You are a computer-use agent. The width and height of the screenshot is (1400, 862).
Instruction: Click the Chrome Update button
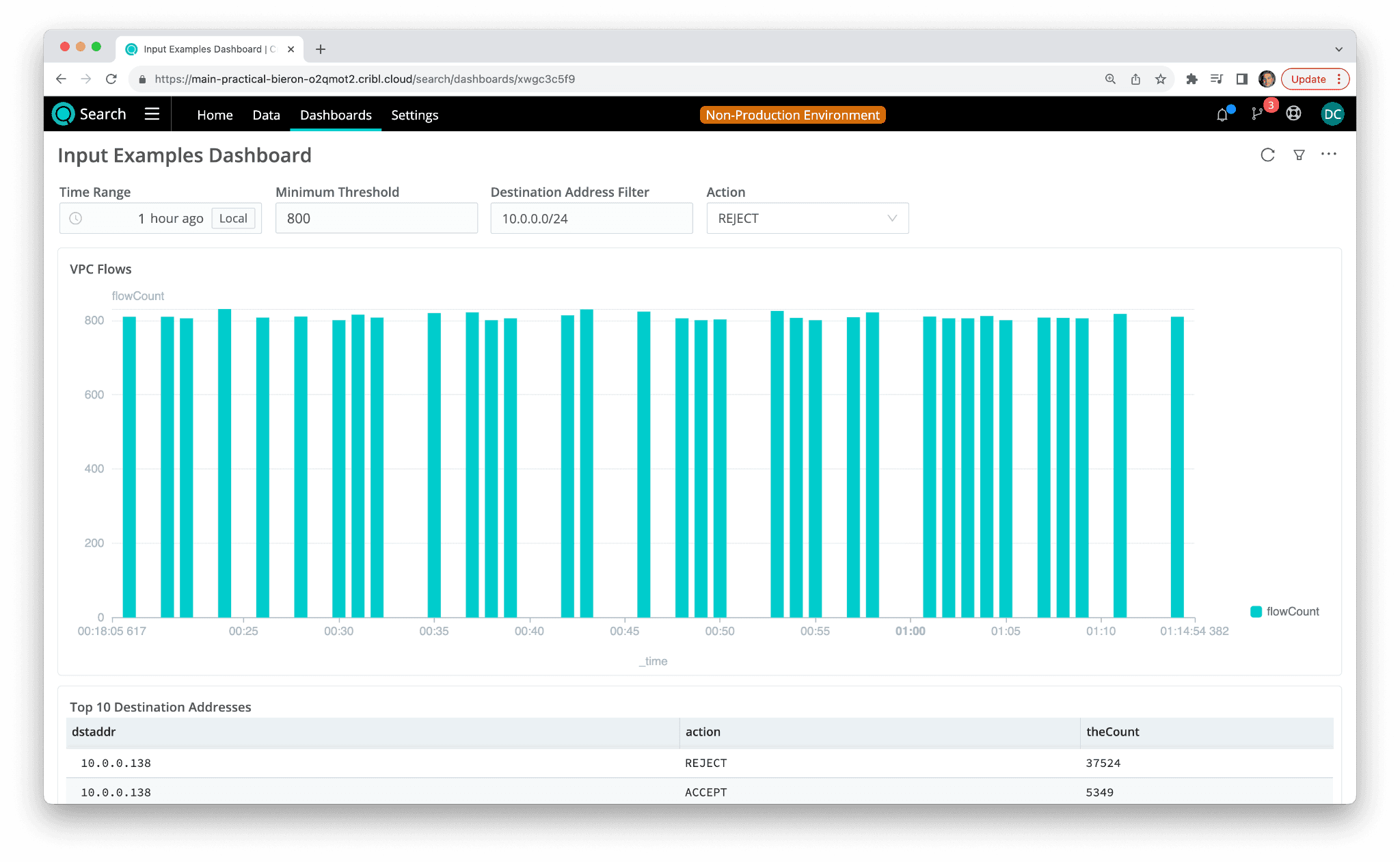(1308, 79)
